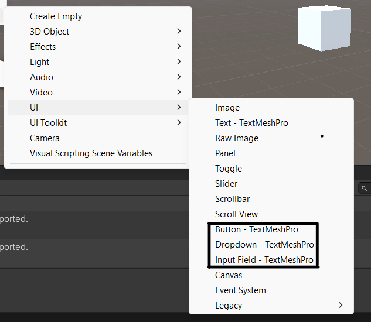371x322 pixels.
Task: Add Visual Scripting Scene Variables
Action: click(x=91, y=153)
